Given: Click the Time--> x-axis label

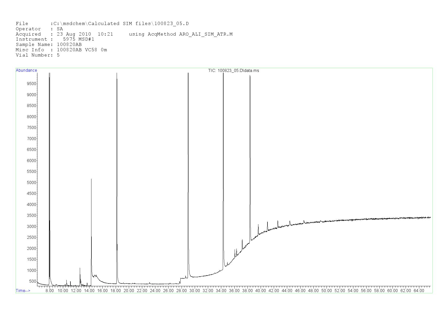Looking at the screenshot, I should [23, 291].
